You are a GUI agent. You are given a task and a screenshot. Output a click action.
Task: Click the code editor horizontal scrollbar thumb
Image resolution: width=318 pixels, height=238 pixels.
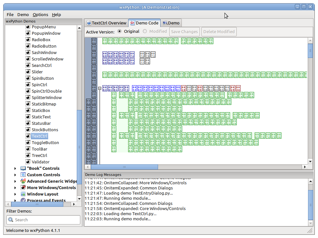click(124, 167)
